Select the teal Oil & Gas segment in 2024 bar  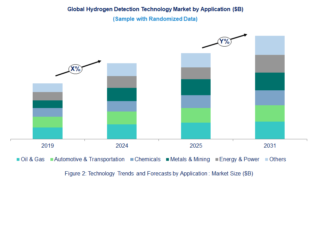(x=122, y=131)
